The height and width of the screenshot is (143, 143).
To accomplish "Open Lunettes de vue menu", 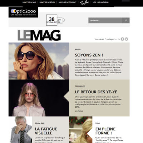I will [29, 2].
